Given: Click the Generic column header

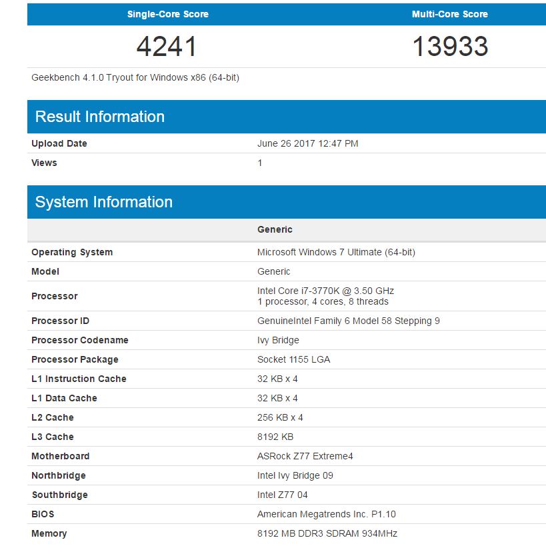Looking at the screenshot, I should click(x=275, y=229).
